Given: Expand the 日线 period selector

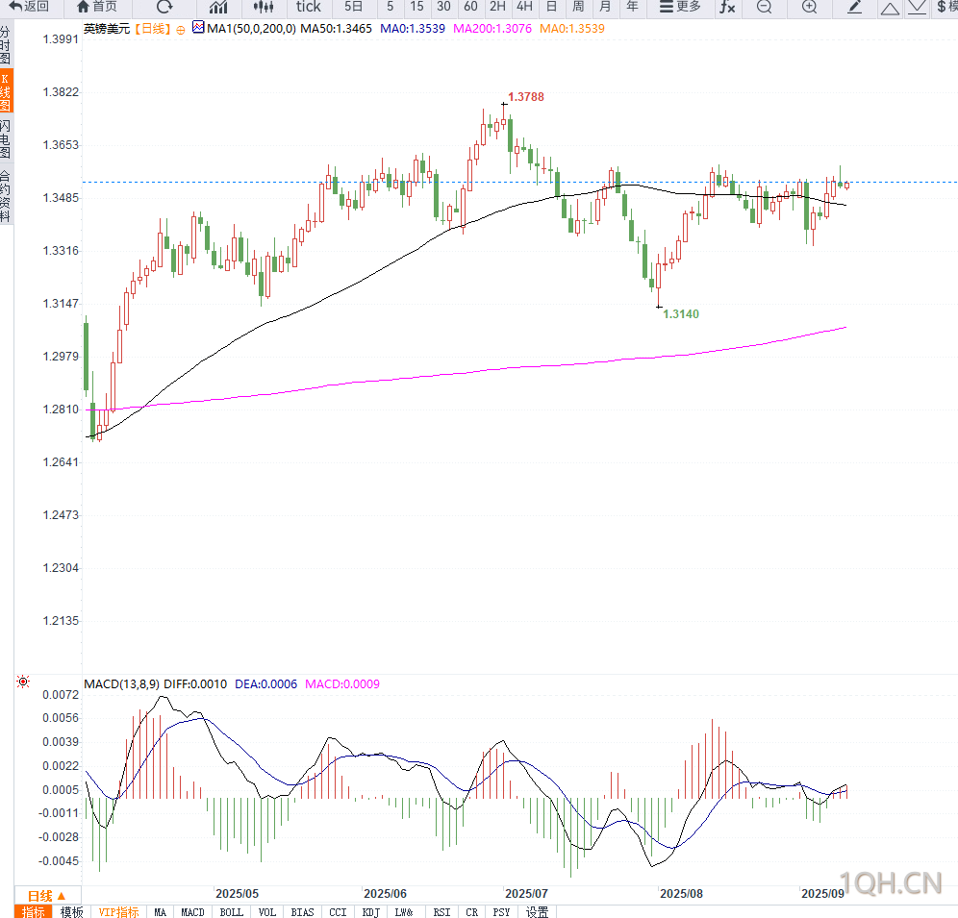Looking at the screenshot, I should [x=48, y=896].
